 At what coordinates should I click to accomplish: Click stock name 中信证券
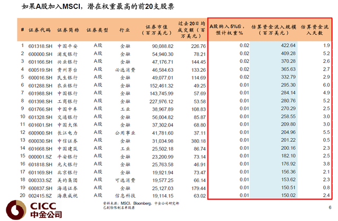pos(68,141)
